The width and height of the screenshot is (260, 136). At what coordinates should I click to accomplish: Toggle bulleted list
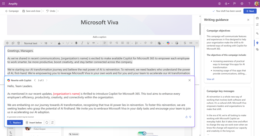tap(128, 43)
